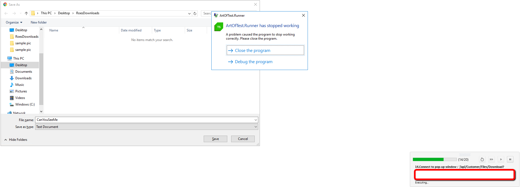Click the File name text field

145,120
